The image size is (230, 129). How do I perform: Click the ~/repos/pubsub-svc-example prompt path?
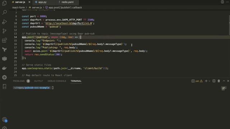tap(32, 88)
